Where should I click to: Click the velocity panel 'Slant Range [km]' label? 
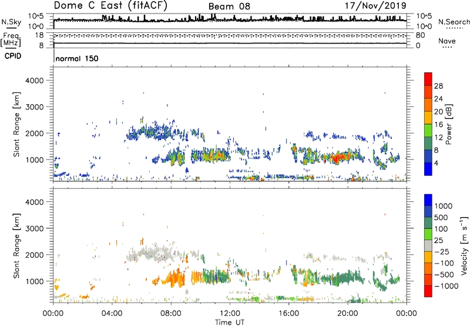pyautogui.click(x=17, y=246)
